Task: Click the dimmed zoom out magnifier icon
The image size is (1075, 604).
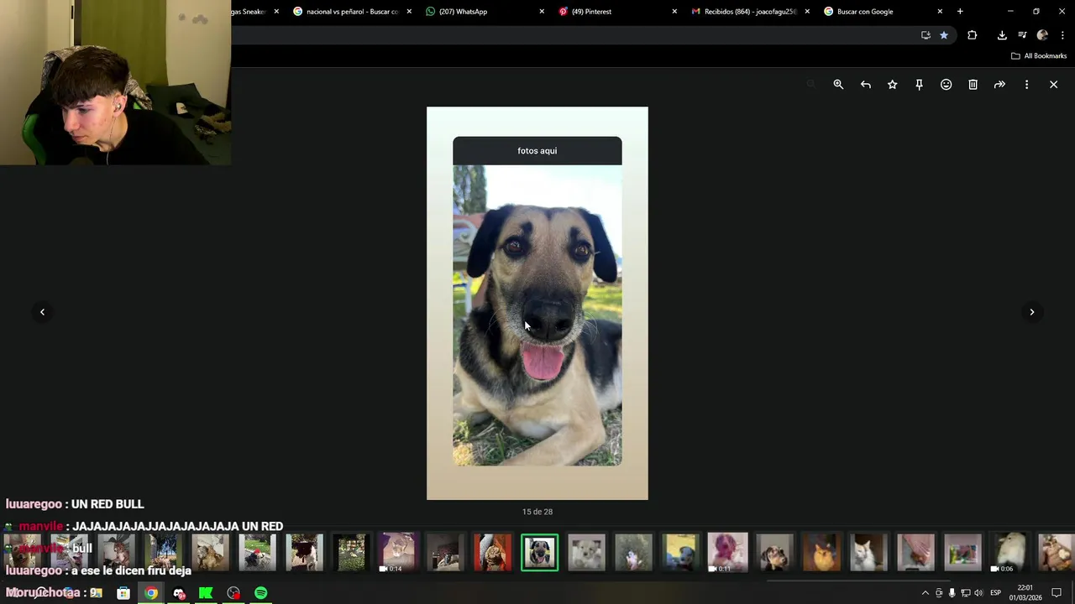Action: pos(810,85)
